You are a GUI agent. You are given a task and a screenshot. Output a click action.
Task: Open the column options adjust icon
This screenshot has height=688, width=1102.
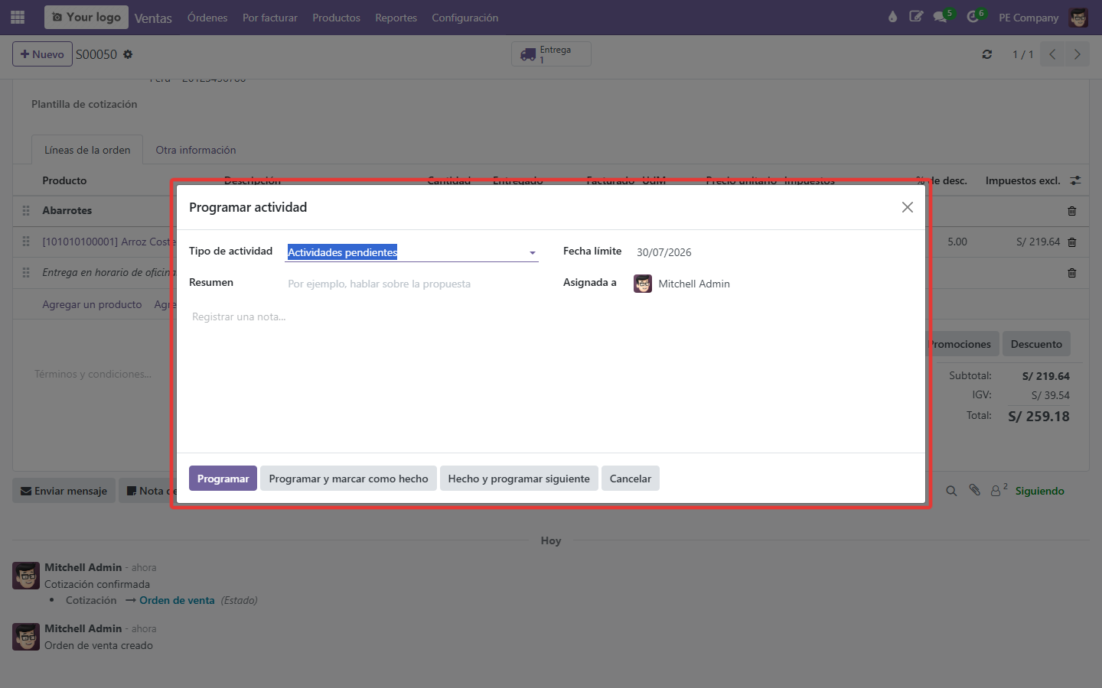pyautogui.click(x=1075, y=180)
